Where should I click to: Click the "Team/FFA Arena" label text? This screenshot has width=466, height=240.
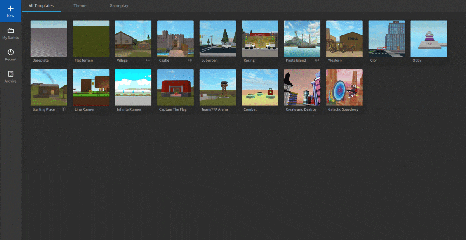coord(214,109)
